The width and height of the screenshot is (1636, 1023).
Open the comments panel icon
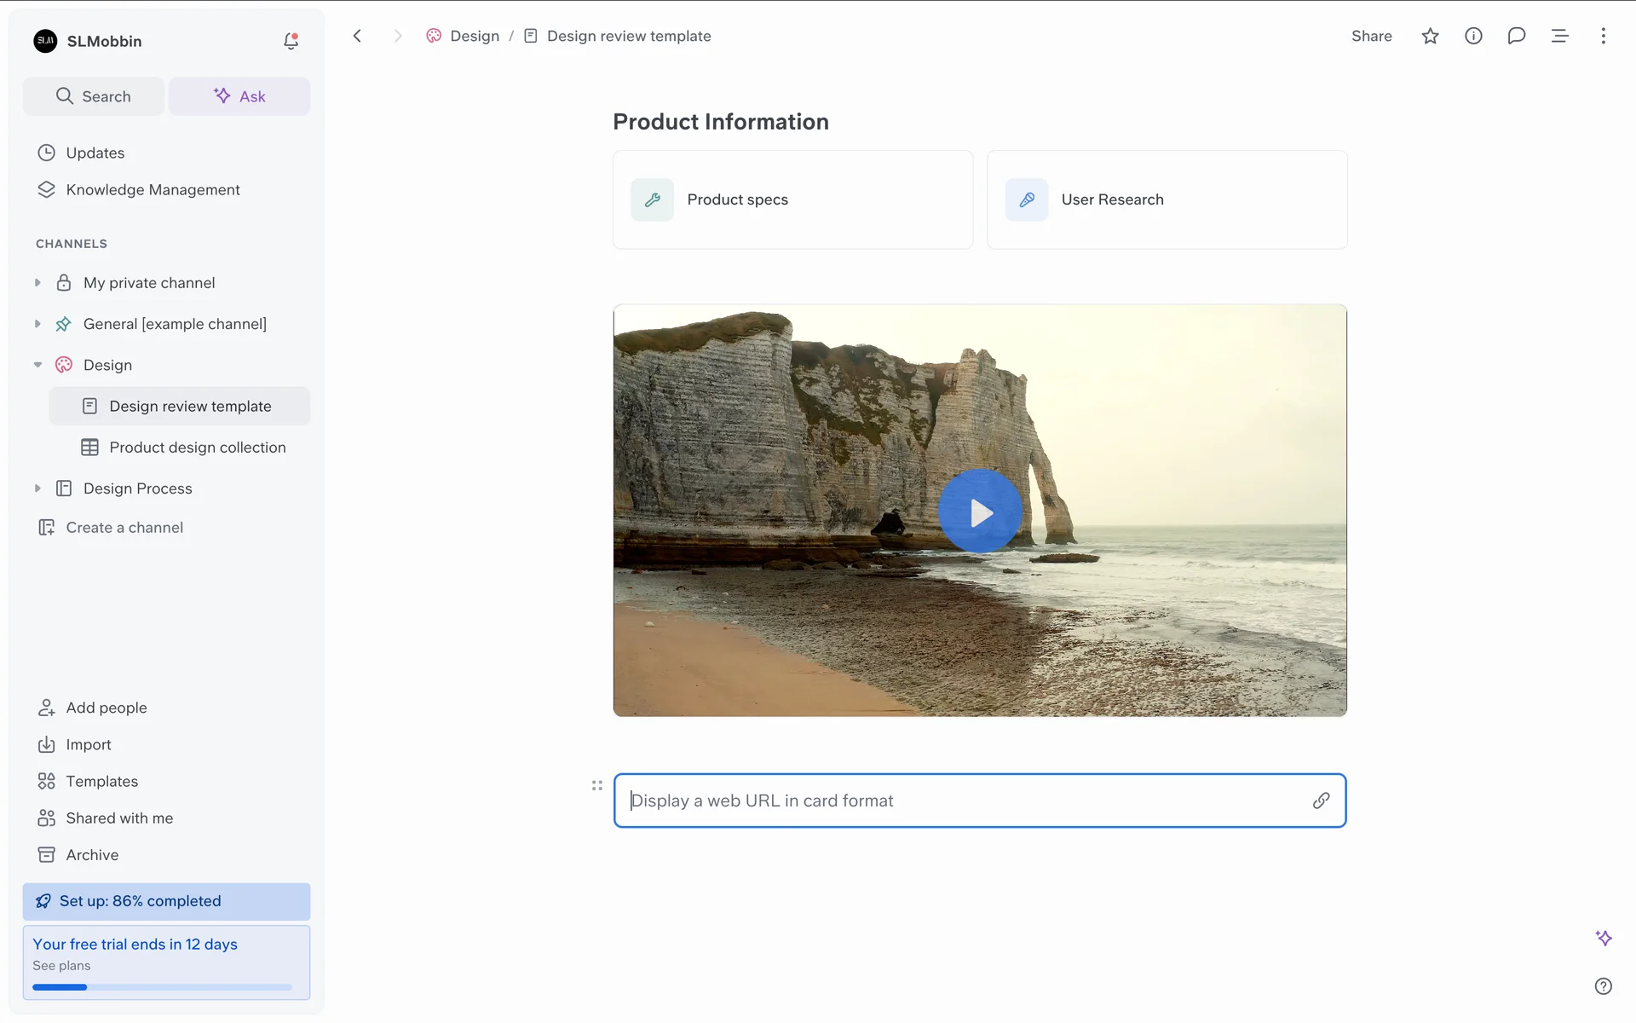click(1516, 36)
